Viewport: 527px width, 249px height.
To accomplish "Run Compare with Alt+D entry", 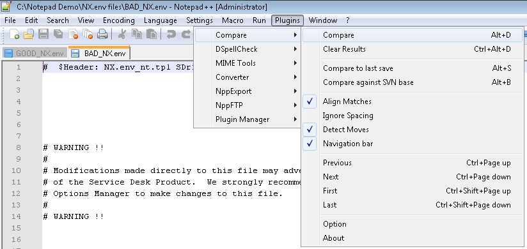I will [x=412, y=35].
